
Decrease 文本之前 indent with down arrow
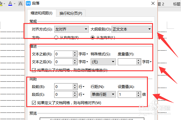tap(75, 56)
